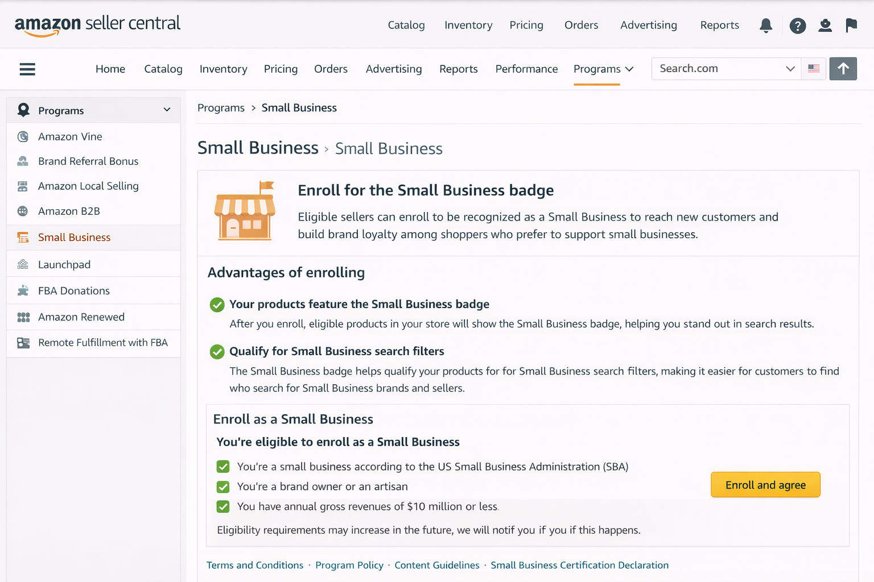Click the scroll-to-top arrow button
874x582 pixels.
[843, 69]
